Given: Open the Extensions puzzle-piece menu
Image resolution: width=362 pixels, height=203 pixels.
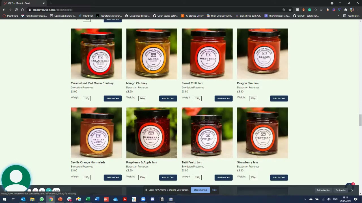Looking at the screenshot, I should (x=346, y=10).
